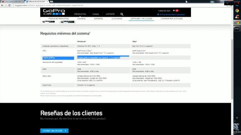Click the Reseñas de los clientes heading
Image resolution: width=241 pixels, height=135 pixels.
(71, 113)
